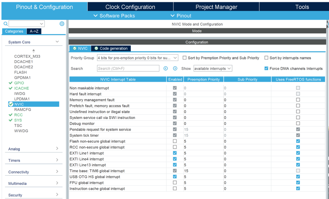329x199 pixels.
Task: Disable EXTI Line1 interrupt enabled checkbox
Action: coord(175,153)
